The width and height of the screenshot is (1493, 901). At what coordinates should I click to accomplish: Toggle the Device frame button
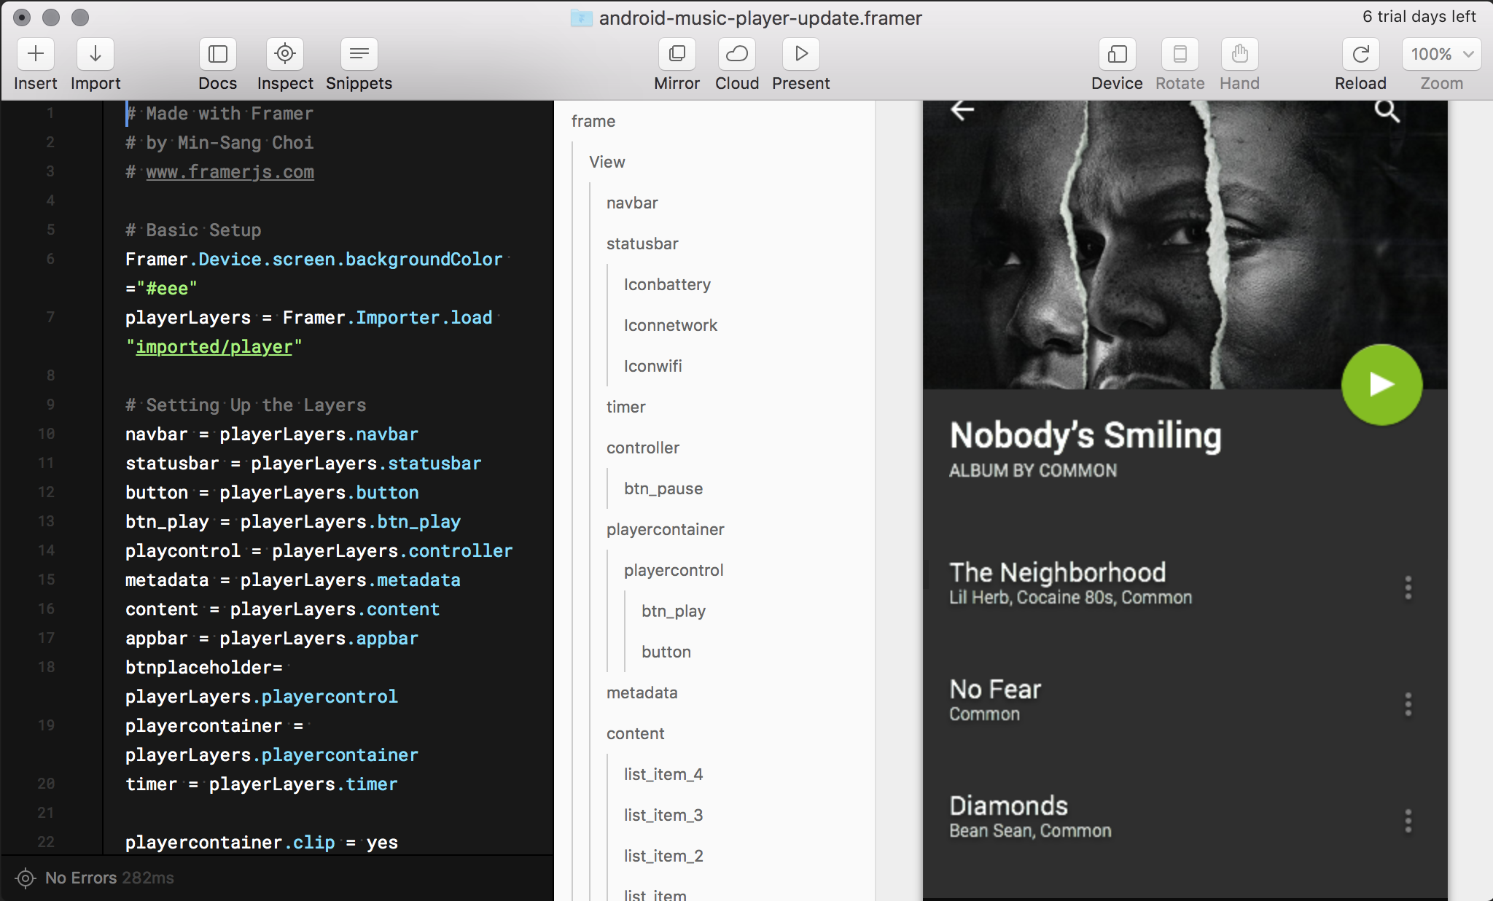1117,54
